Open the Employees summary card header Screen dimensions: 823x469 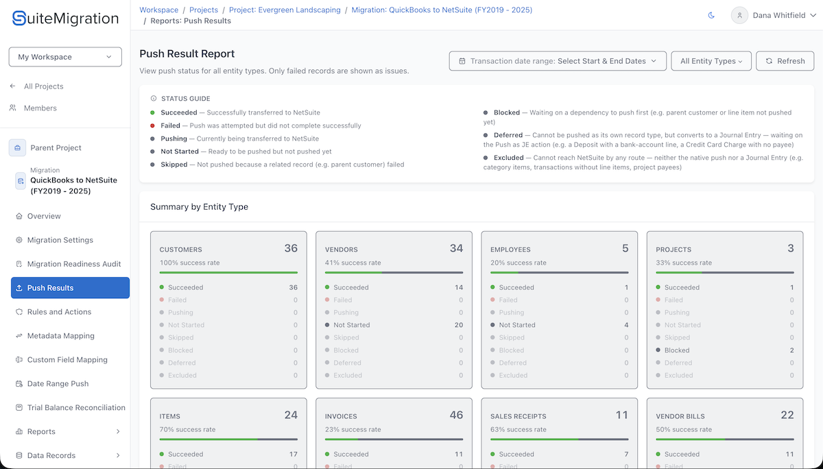tap(559, 249)
